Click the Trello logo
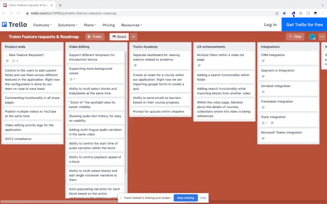327x204 pixels. click(x=15, y=24)
